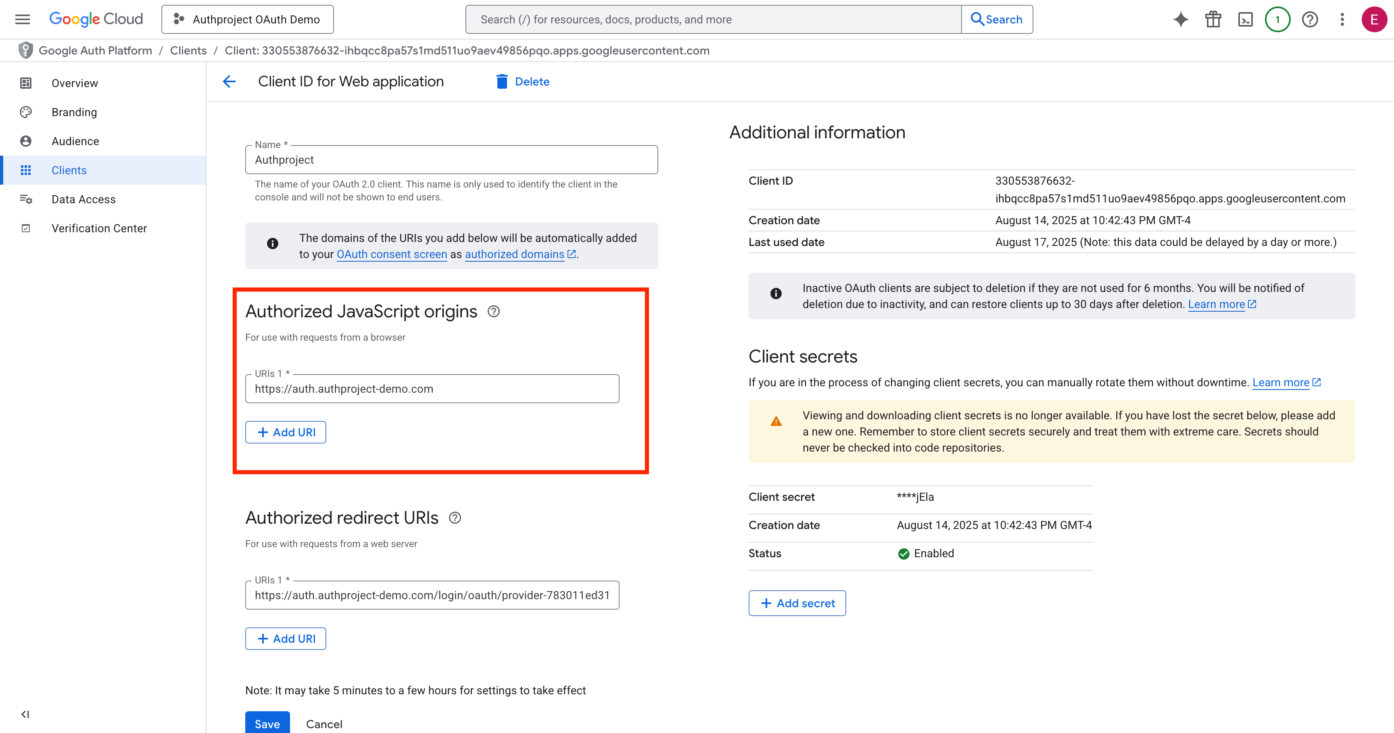Collapse the sidebar navigation panel

[25, 714]
